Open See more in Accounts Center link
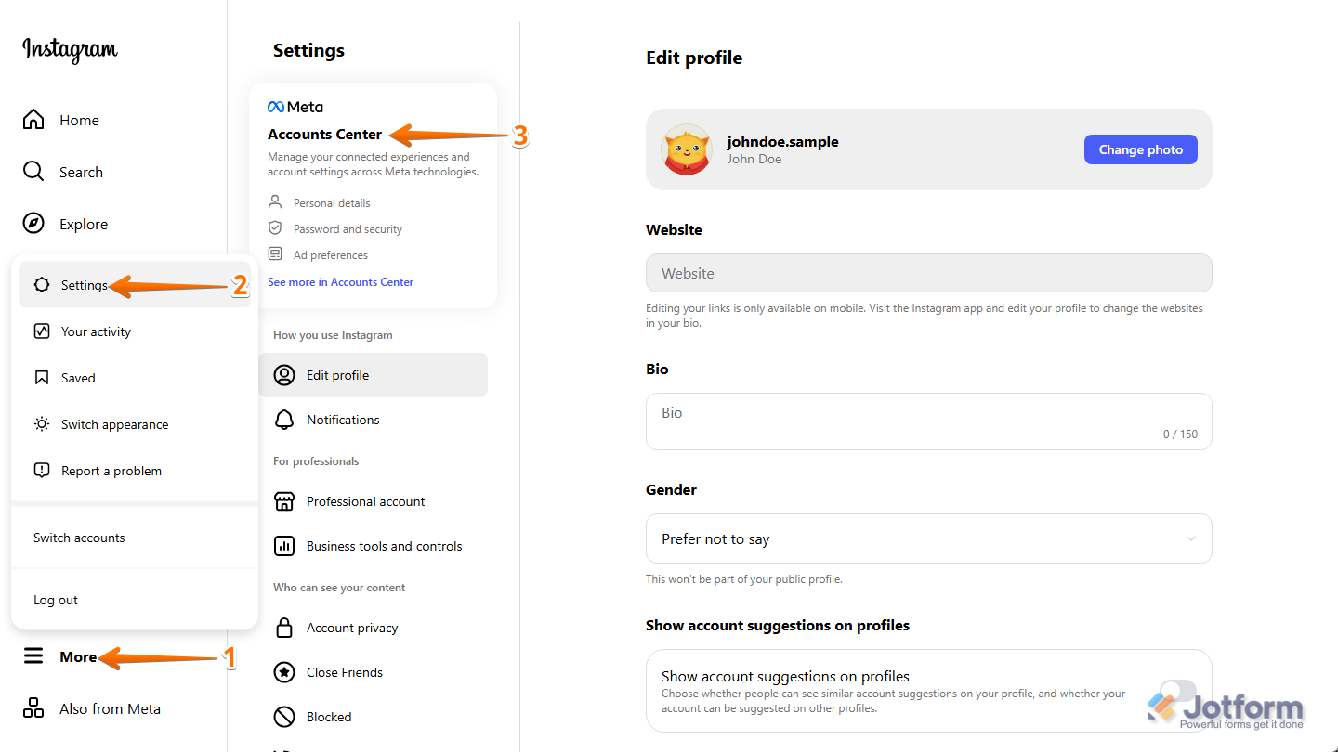The width and height of the screenshot is (1338, 752). [340, 281]
